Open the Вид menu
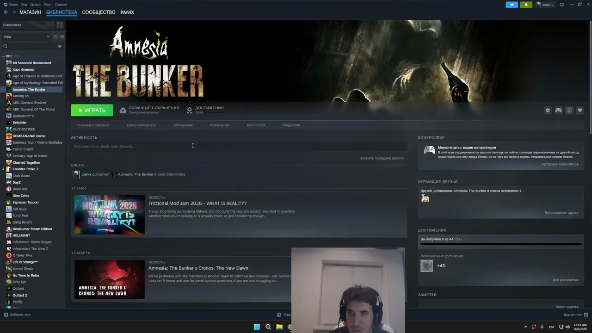Image resolution: width=592 pixels, height=333 pixels. 24,5
